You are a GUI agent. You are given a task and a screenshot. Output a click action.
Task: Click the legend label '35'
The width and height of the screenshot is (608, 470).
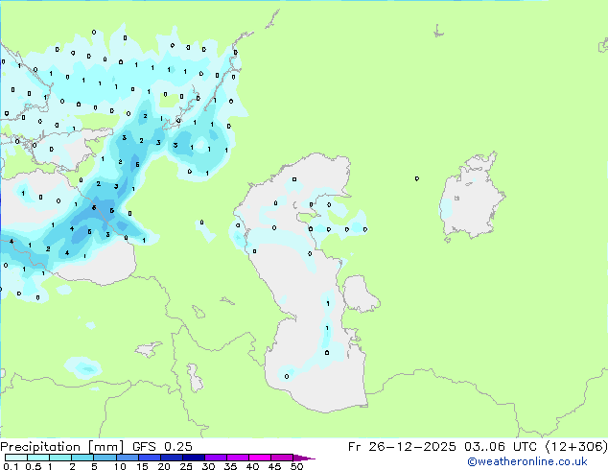click(x=230, y=466)
